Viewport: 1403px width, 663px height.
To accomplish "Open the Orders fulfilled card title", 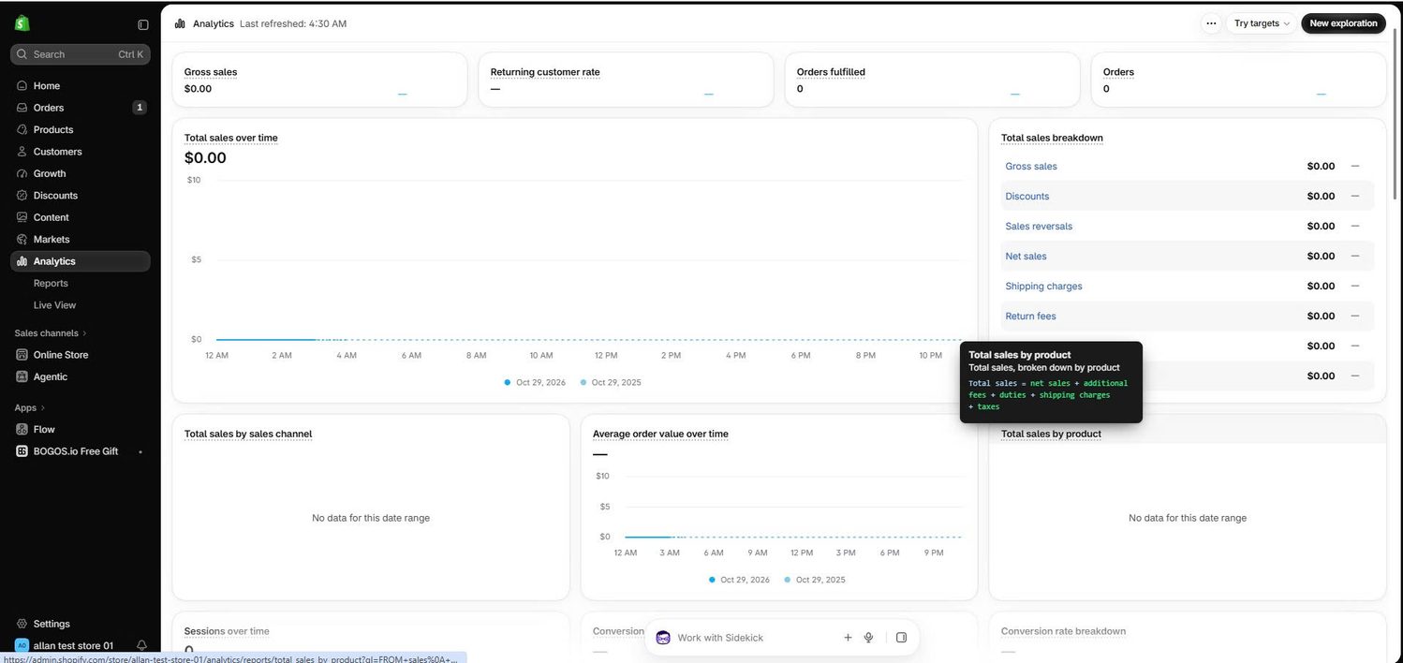I will click(x=831, y=72).
